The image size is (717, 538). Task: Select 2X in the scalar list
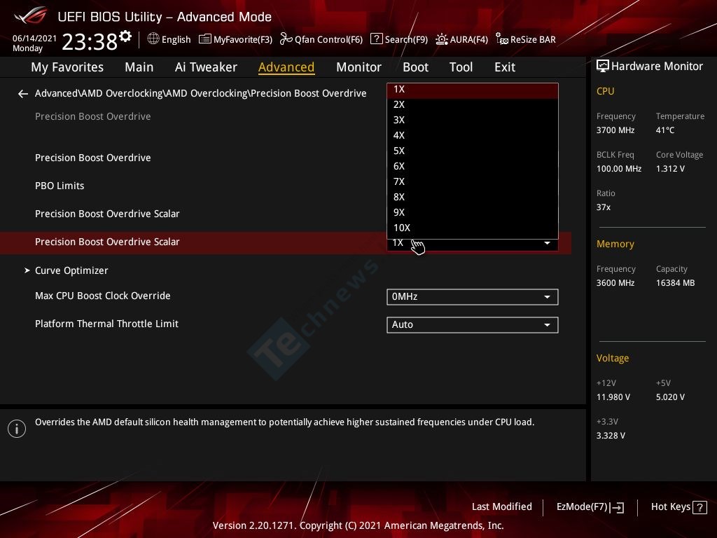[x=473, y=105]
